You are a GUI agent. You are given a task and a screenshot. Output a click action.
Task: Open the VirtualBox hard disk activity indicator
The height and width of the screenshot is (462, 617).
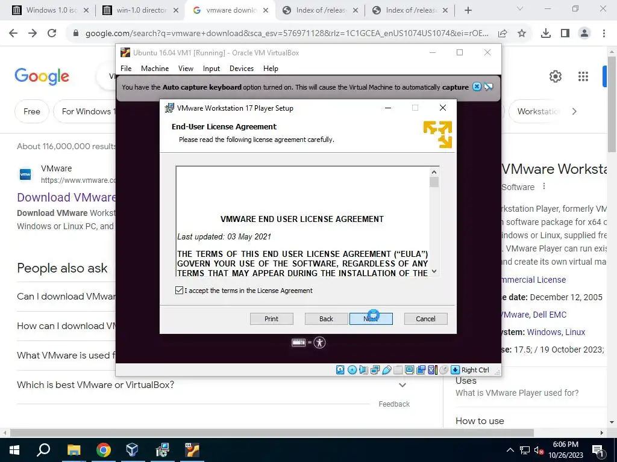pos(340,370)
